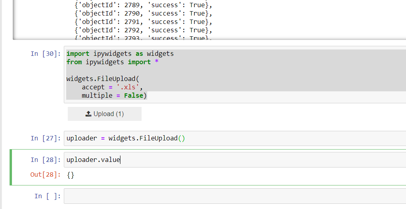Viewport: 406px width, 209px height.
Task: Click the uploader = widgets.FileUpload() cell
Action: pyautogui.click(x=235, y=138)
